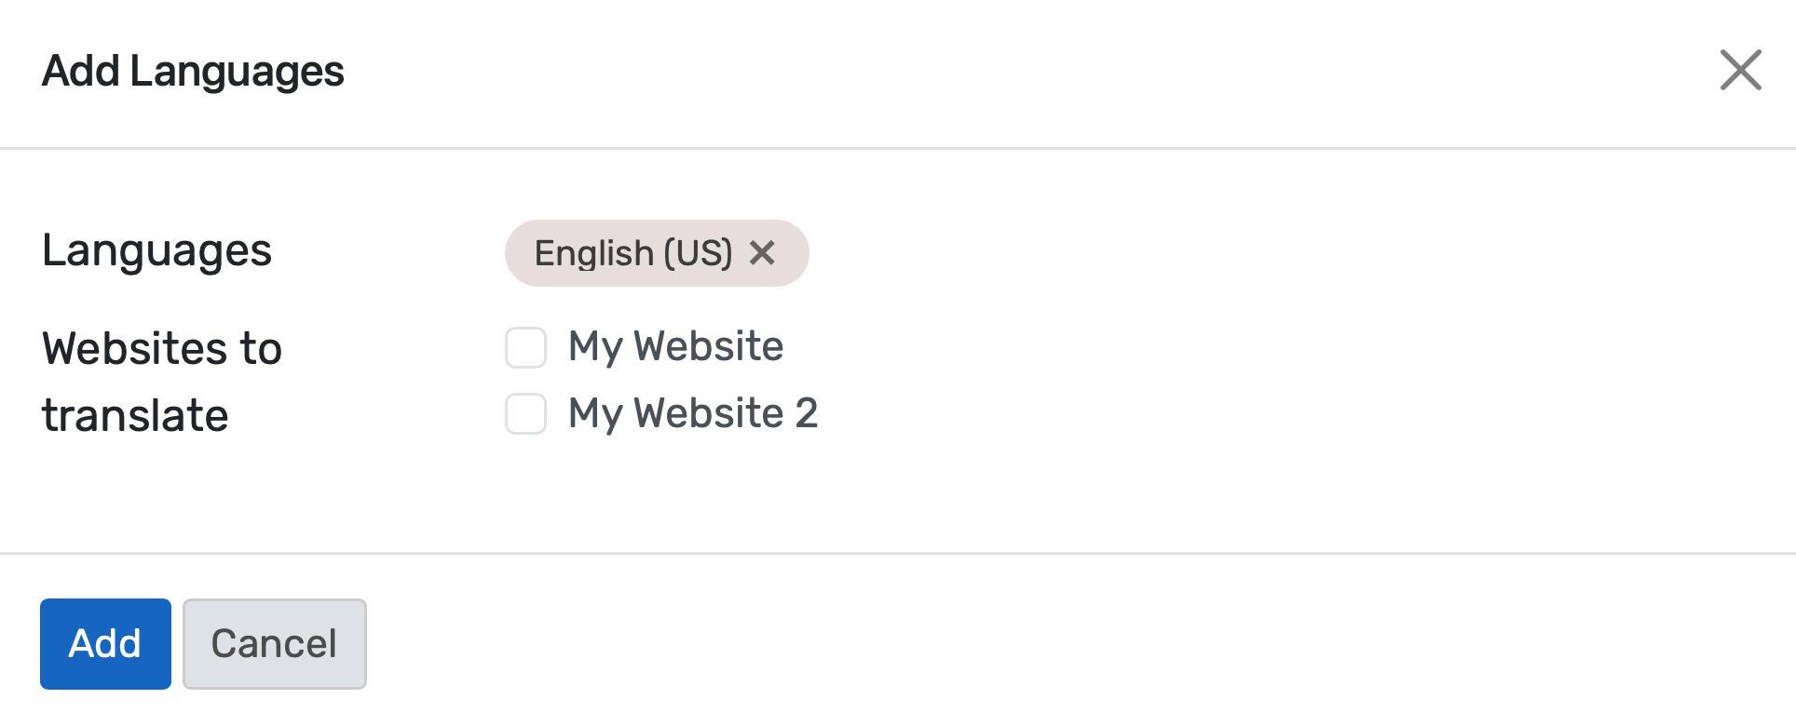Click the Websites to translate label
The height and width of the screenshot is (726, 1796).
[x=161, y=382]
